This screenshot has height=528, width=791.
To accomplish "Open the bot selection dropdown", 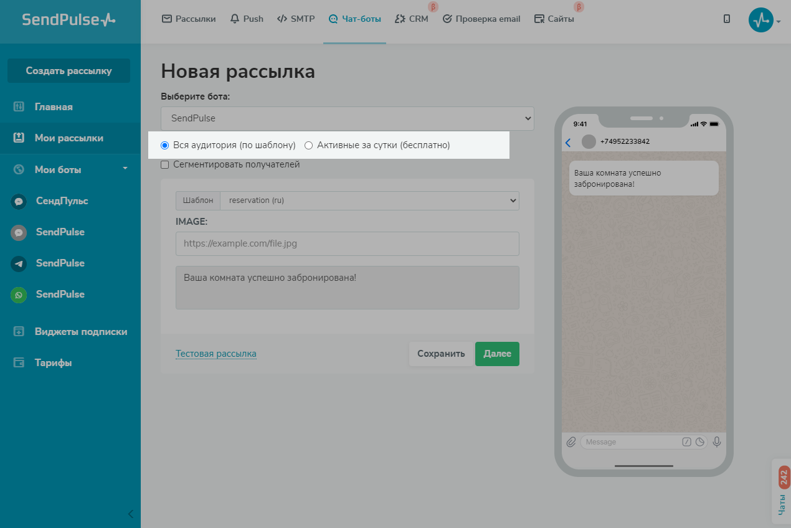I will pyautogui.click(x=347, y=118).
